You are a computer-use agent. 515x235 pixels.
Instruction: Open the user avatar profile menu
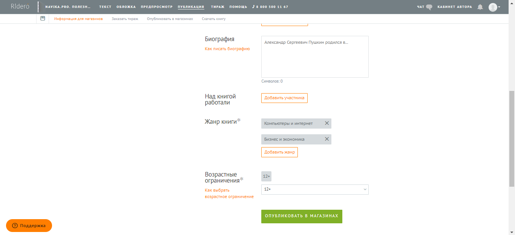pos(494,7)
